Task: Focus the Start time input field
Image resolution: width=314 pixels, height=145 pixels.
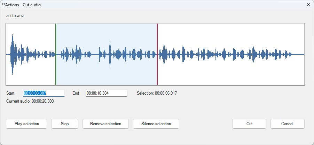Action: point(44,93)
